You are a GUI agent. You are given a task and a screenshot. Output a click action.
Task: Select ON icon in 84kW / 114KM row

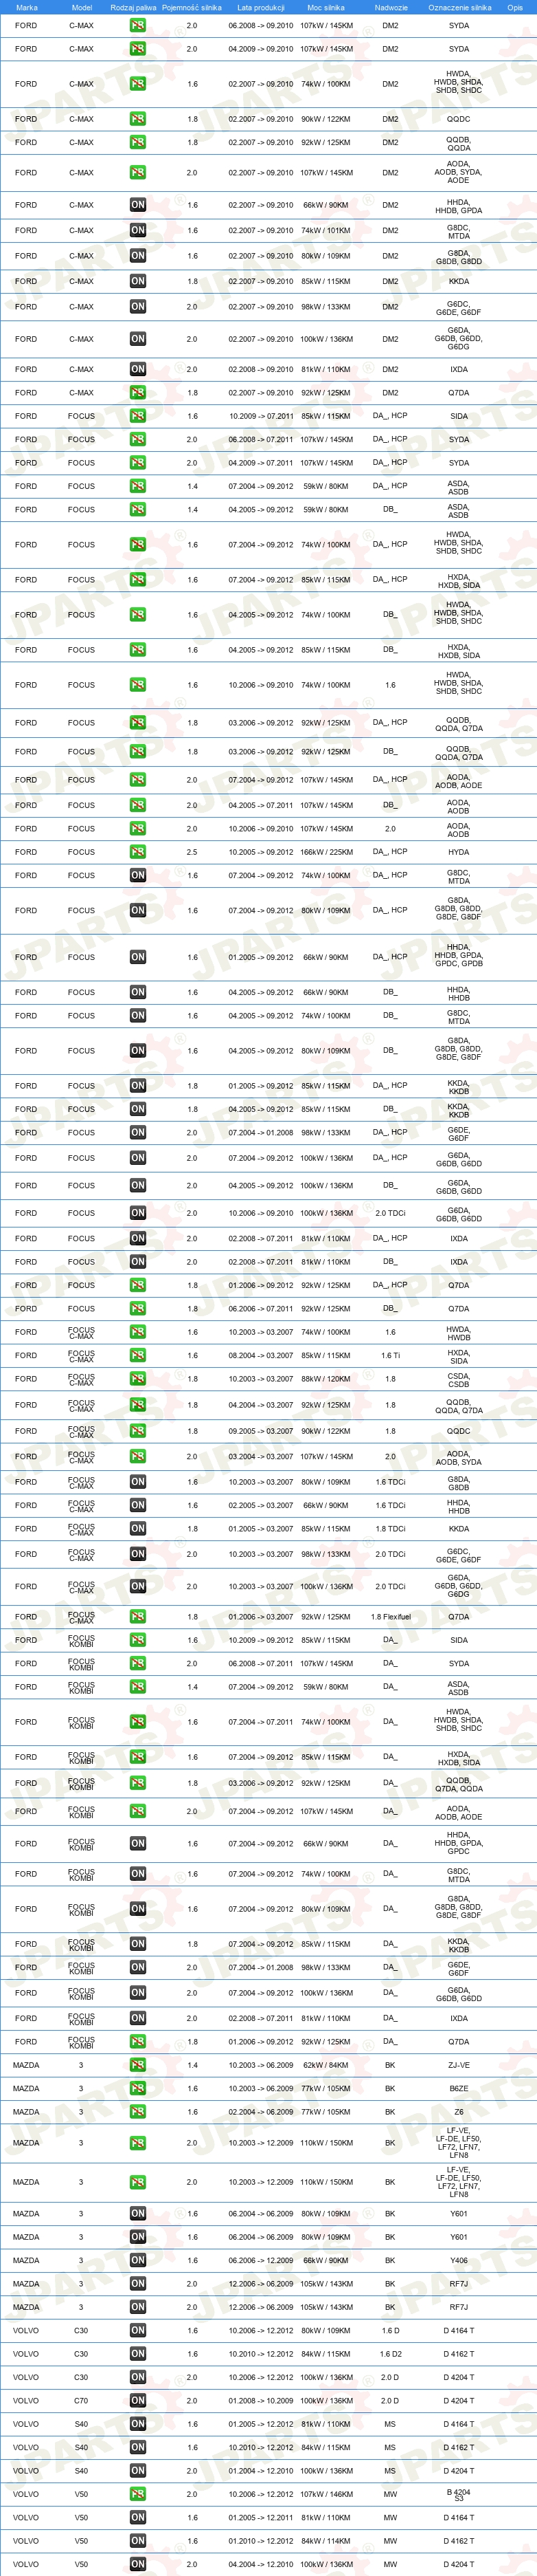coord(138,2541)
